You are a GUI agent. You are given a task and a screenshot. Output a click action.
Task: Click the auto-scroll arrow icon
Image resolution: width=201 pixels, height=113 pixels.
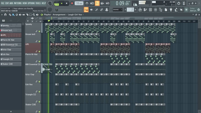(91, 10)
